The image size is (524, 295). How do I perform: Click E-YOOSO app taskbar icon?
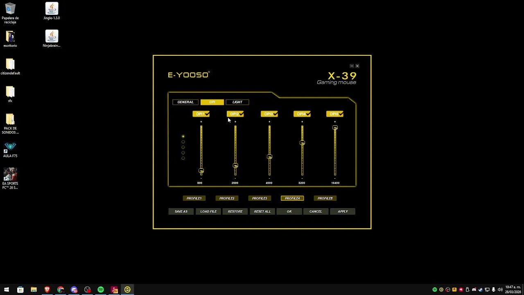127,290
